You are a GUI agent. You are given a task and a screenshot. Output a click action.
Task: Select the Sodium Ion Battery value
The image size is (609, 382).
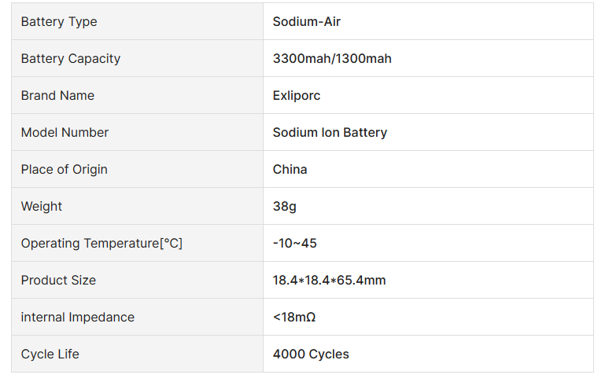(330, 133)
